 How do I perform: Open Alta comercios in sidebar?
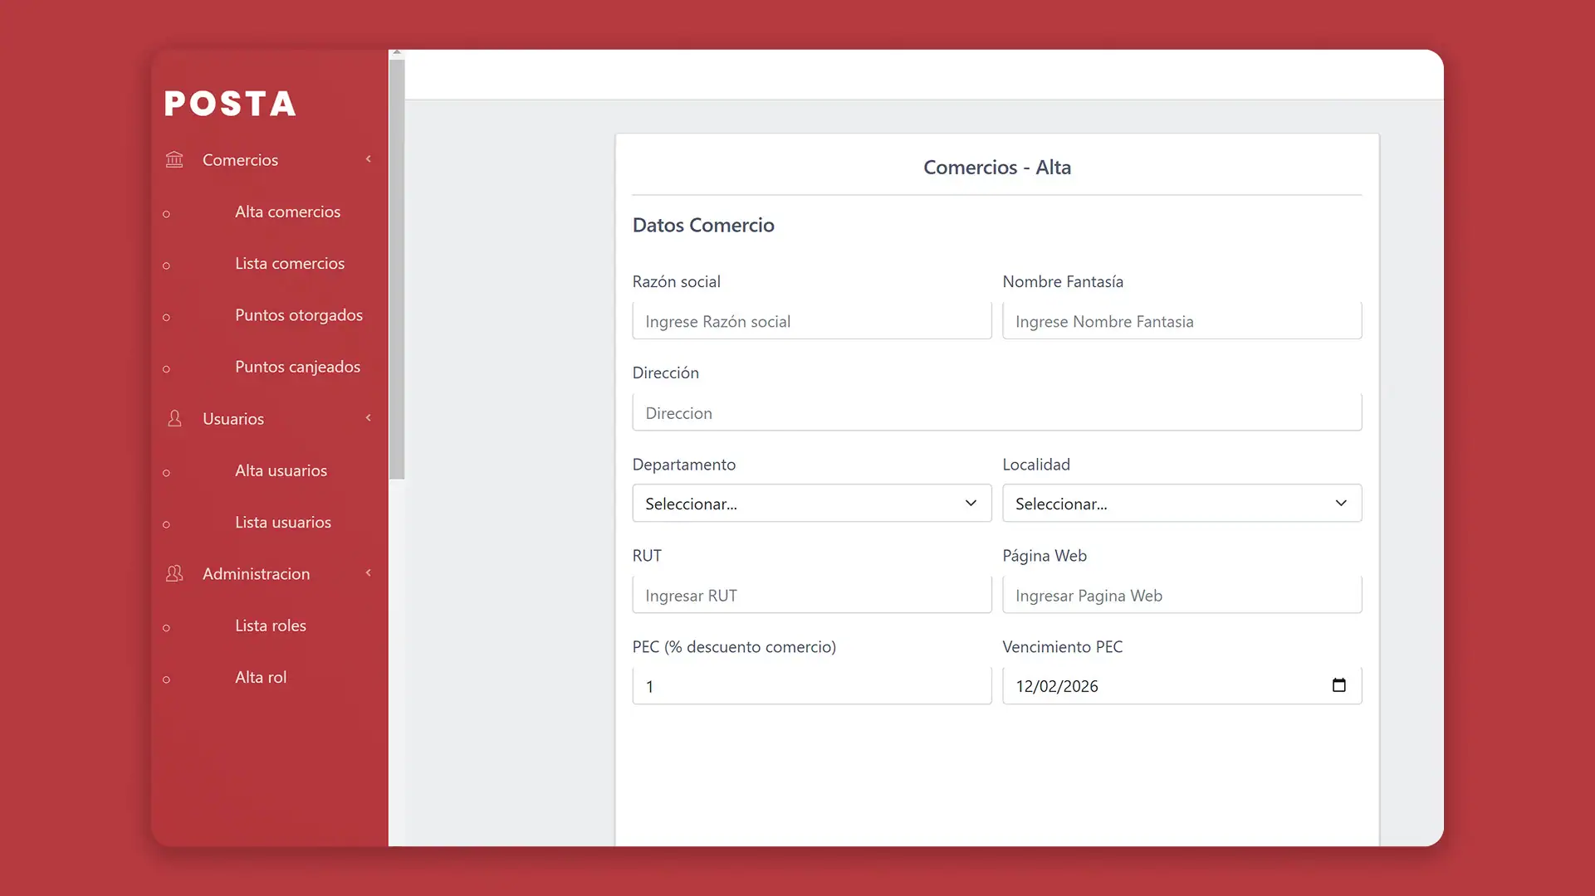pos(287,212)
